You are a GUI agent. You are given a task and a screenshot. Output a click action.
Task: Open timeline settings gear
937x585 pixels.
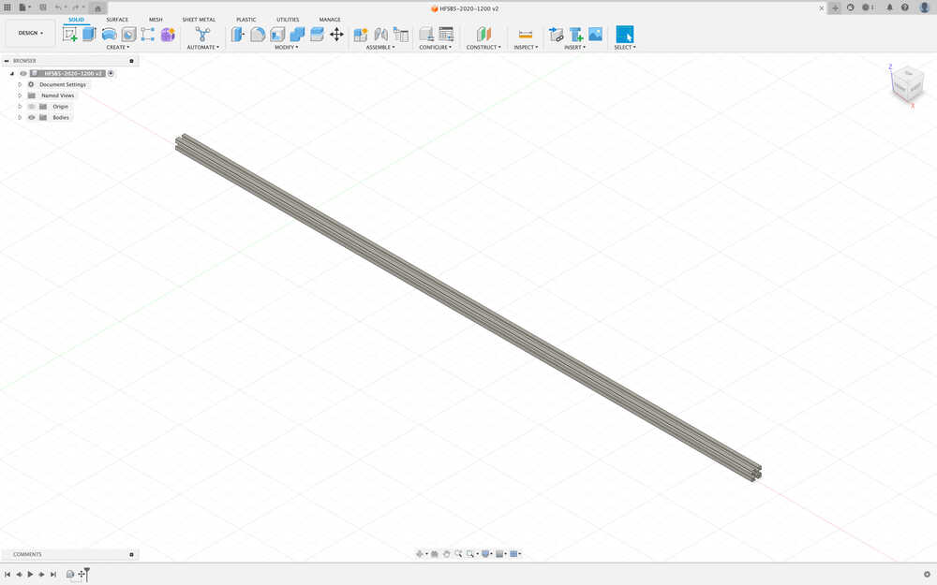[x=927, y=575]
